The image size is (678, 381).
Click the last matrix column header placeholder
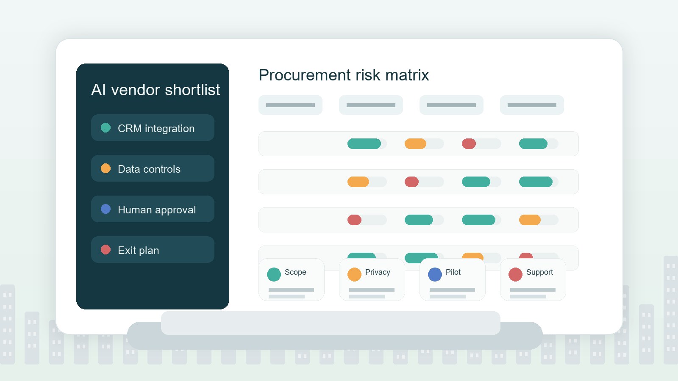(532, 105)
